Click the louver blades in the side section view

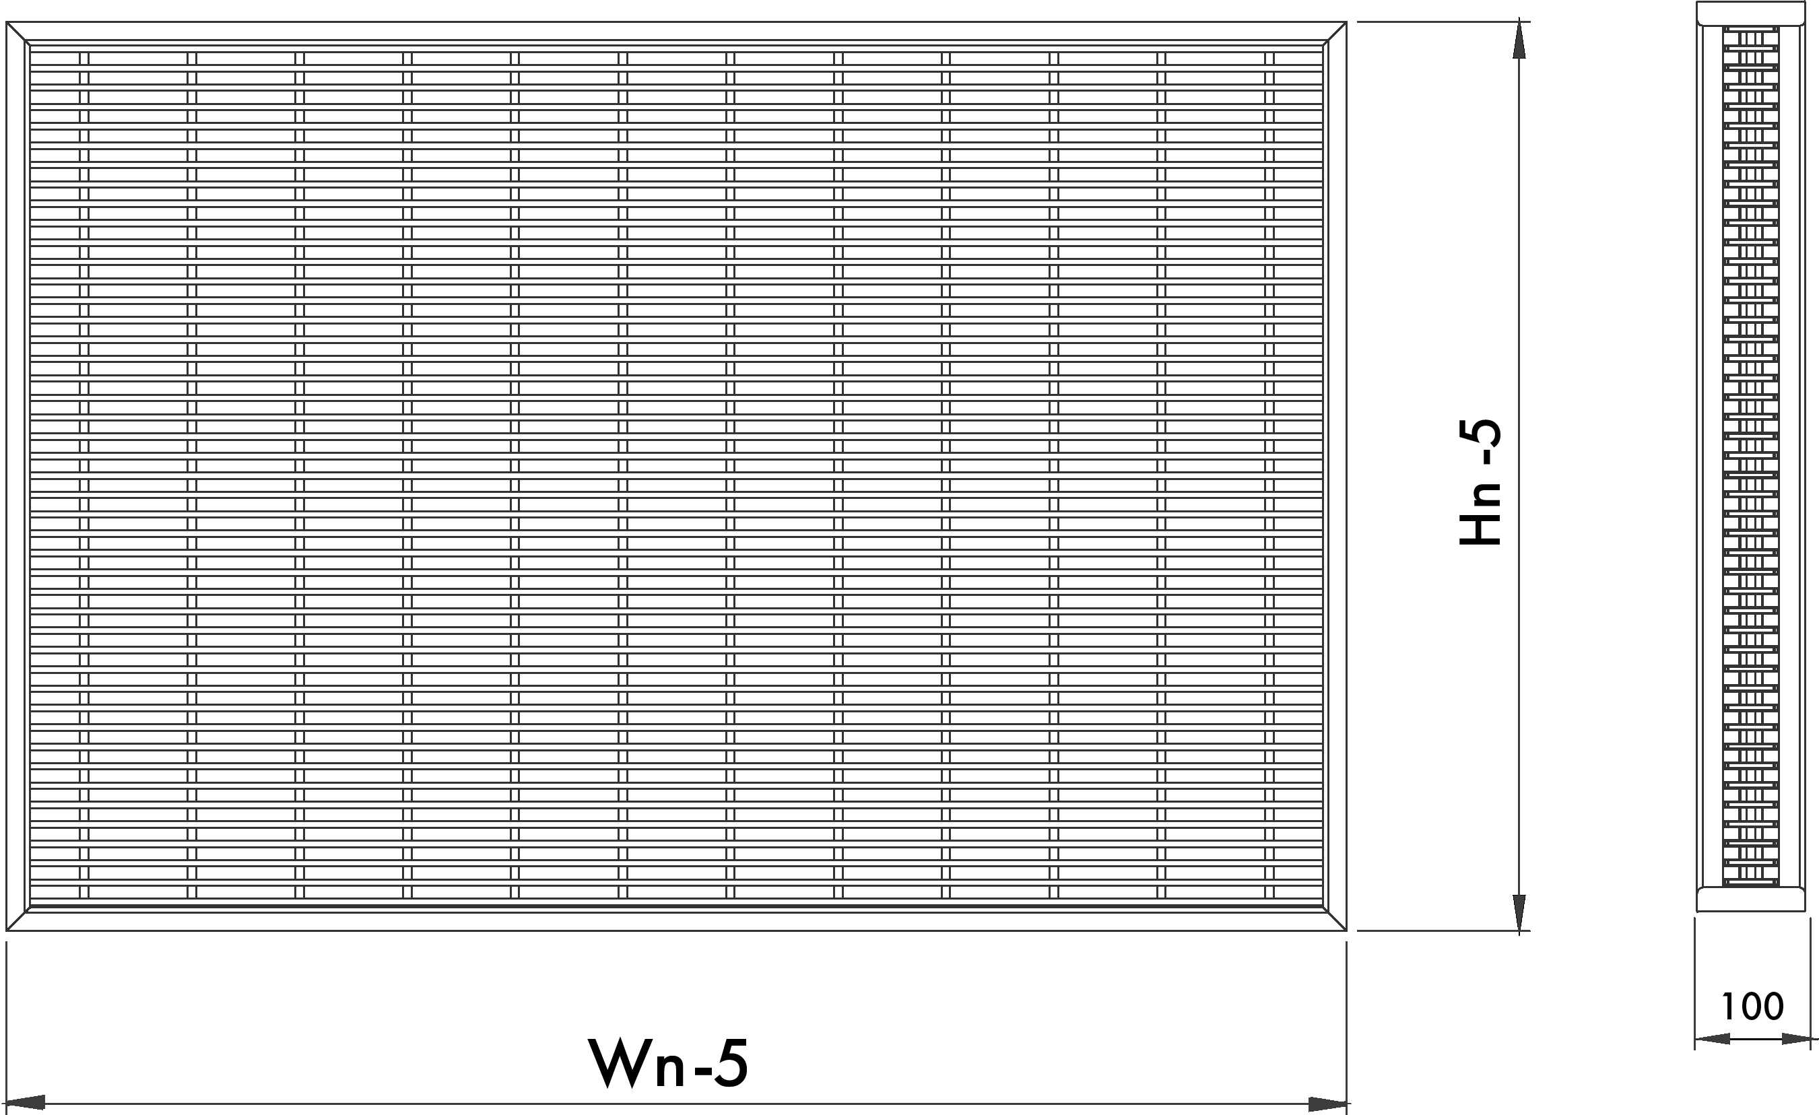click(x=1750, y=457)
